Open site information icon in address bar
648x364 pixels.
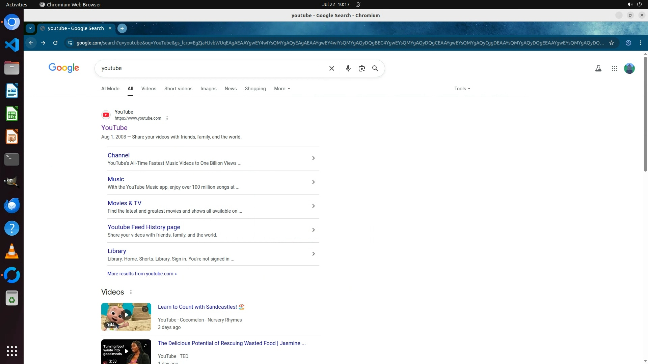(x=70, y=43)
